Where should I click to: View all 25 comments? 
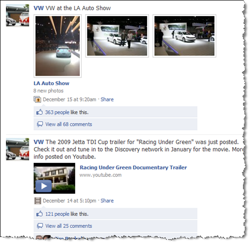(x=69, y=226)
